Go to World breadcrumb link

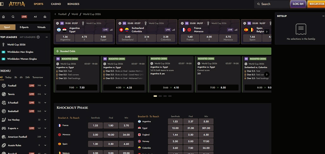pyautogui.click(x=75, y=14)
